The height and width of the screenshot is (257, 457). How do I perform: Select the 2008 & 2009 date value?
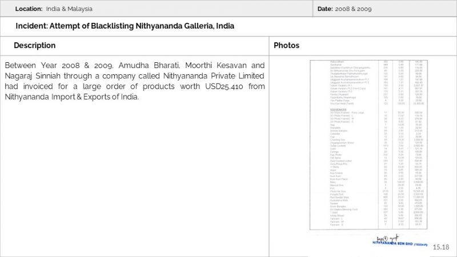point(354,9)
